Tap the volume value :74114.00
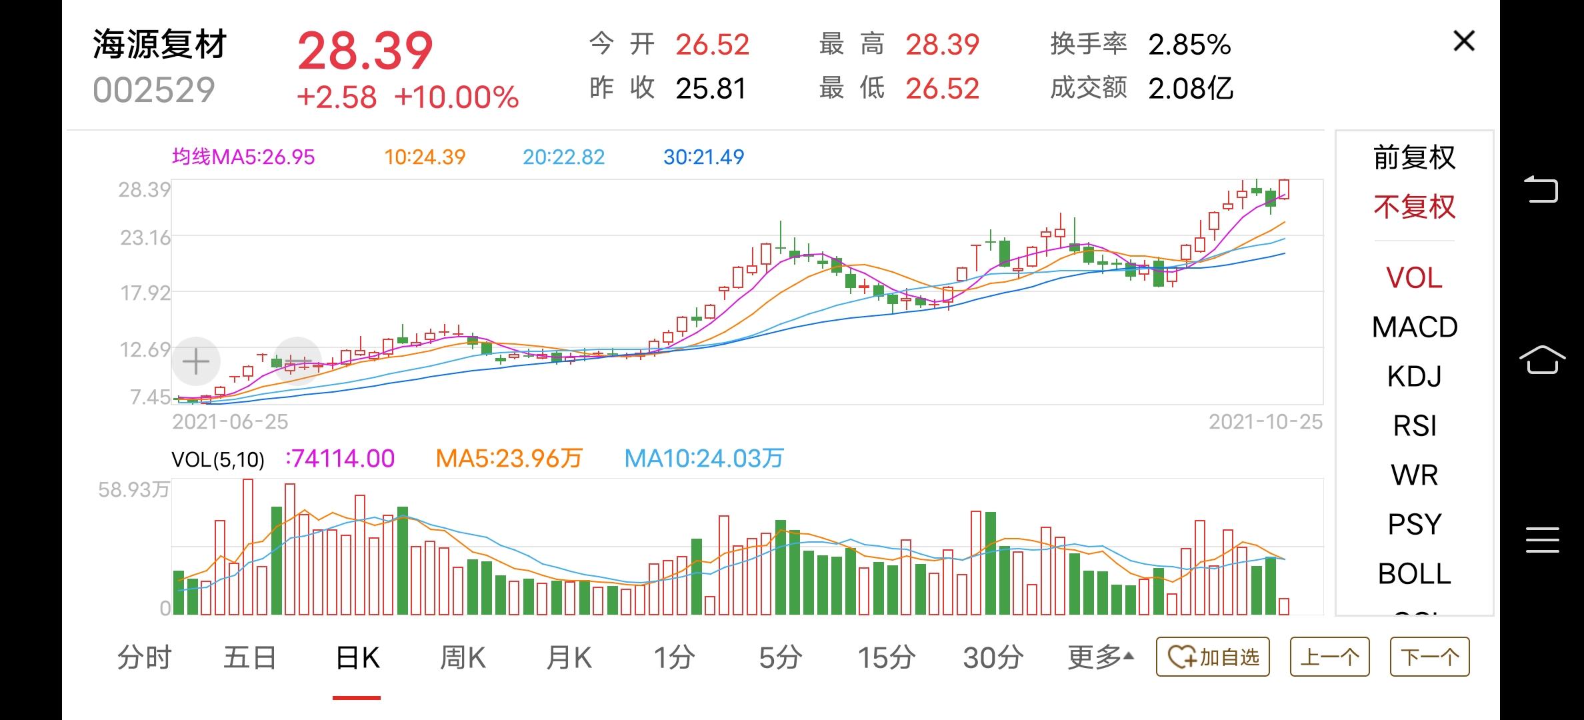1584x720 pixels. point(340,459)
